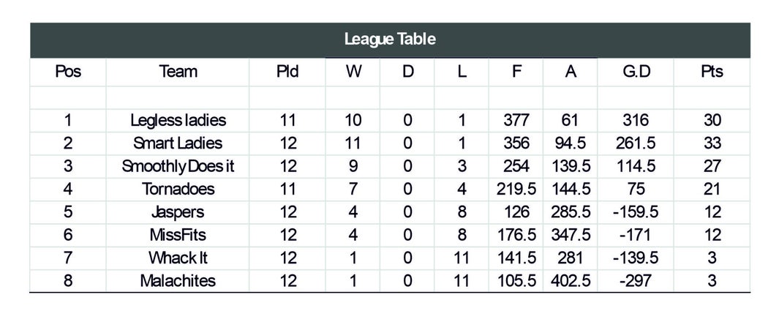
Task: Click the Jaspers team cell
Action: tap(178, 212)
